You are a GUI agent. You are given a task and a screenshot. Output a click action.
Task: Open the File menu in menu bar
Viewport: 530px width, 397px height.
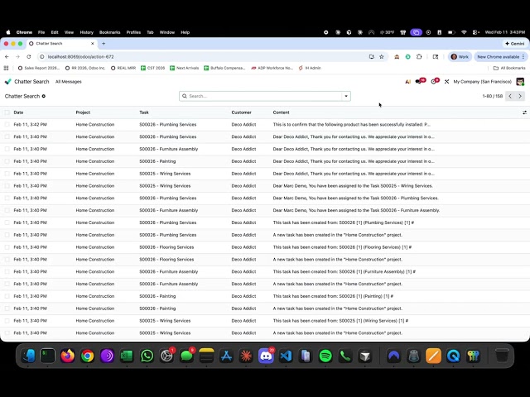click(x=41, y=32)
